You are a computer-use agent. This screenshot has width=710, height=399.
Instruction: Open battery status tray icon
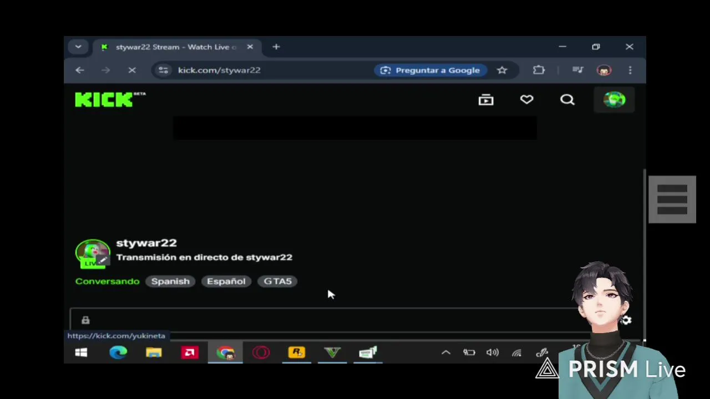pos(469,352)
